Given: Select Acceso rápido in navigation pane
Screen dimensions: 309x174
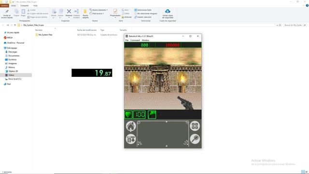Looking at the screenshot, I should [13, 32].
